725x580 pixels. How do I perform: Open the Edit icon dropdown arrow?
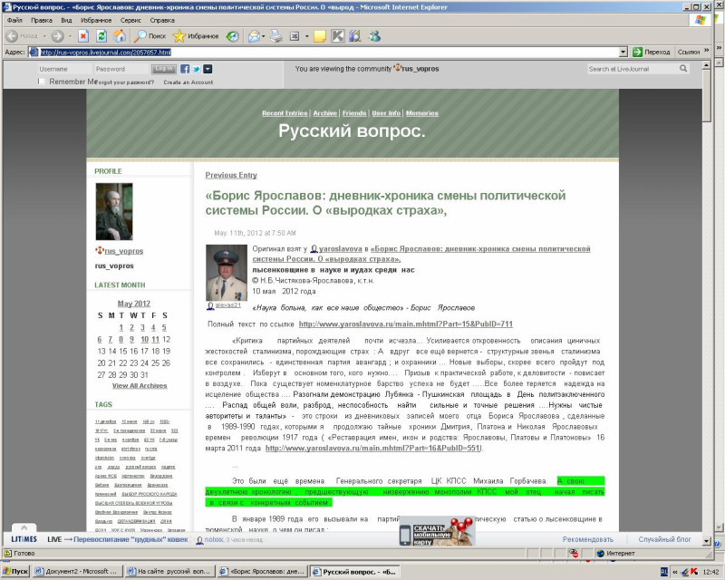306,36
